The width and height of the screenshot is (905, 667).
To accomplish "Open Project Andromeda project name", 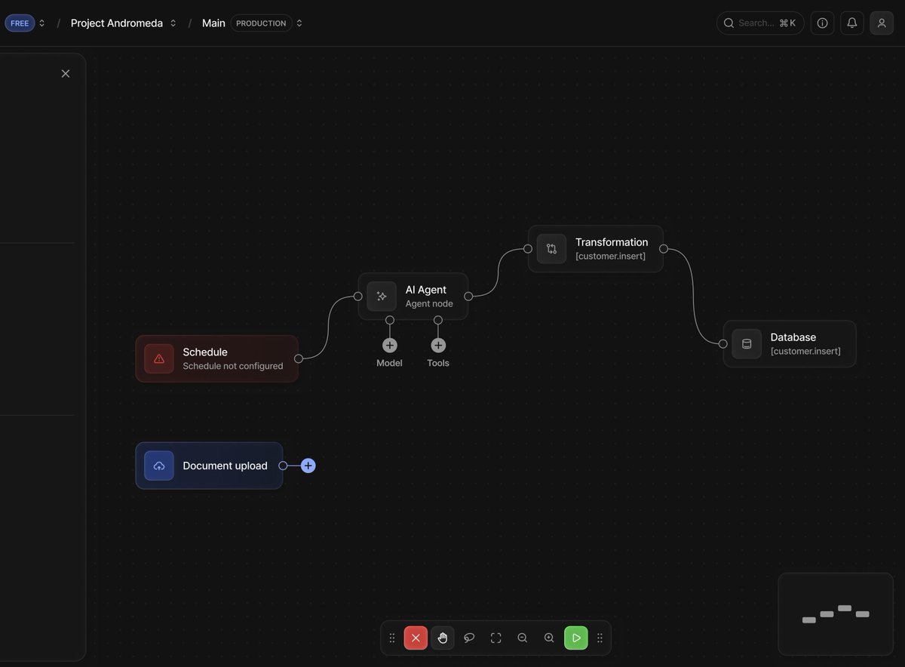I will click(117, 23).
